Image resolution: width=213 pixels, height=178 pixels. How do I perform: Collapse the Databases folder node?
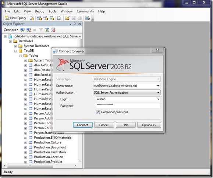click(10, 41)
